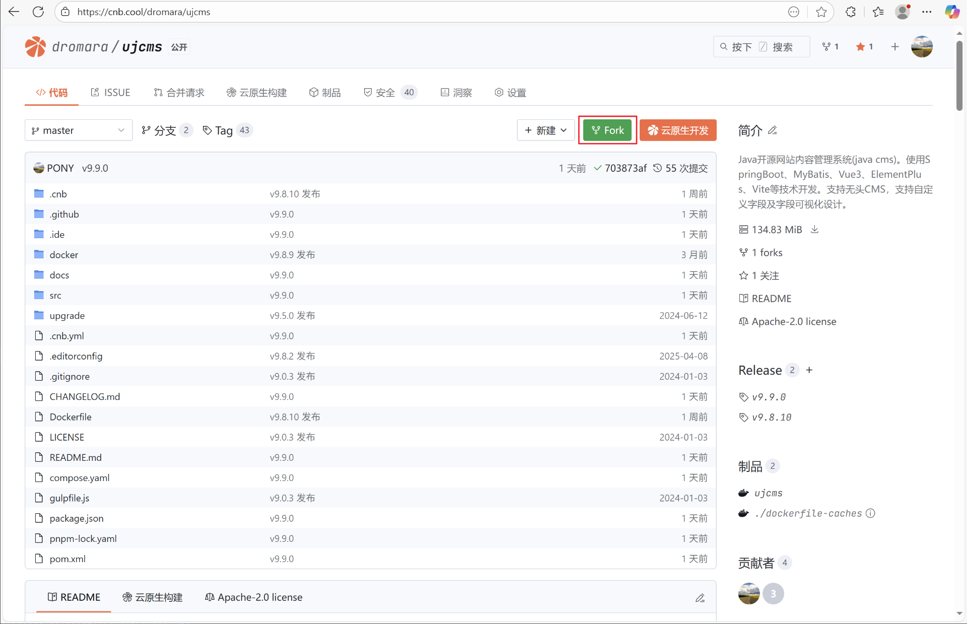Viewport: 967px width, 624px height.
Task: Open Copilot sidebar icon
Action: coord(952,12)
